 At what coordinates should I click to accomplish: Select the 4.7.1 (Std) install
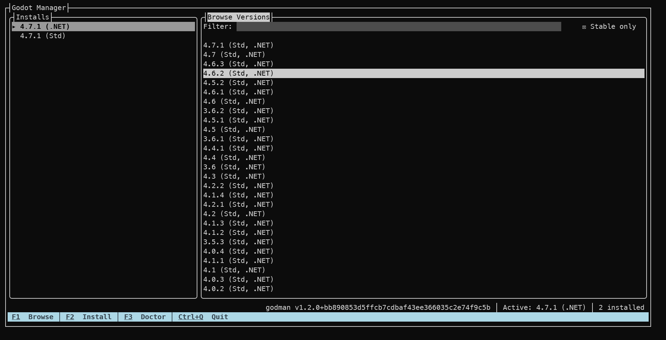(103, 36)
